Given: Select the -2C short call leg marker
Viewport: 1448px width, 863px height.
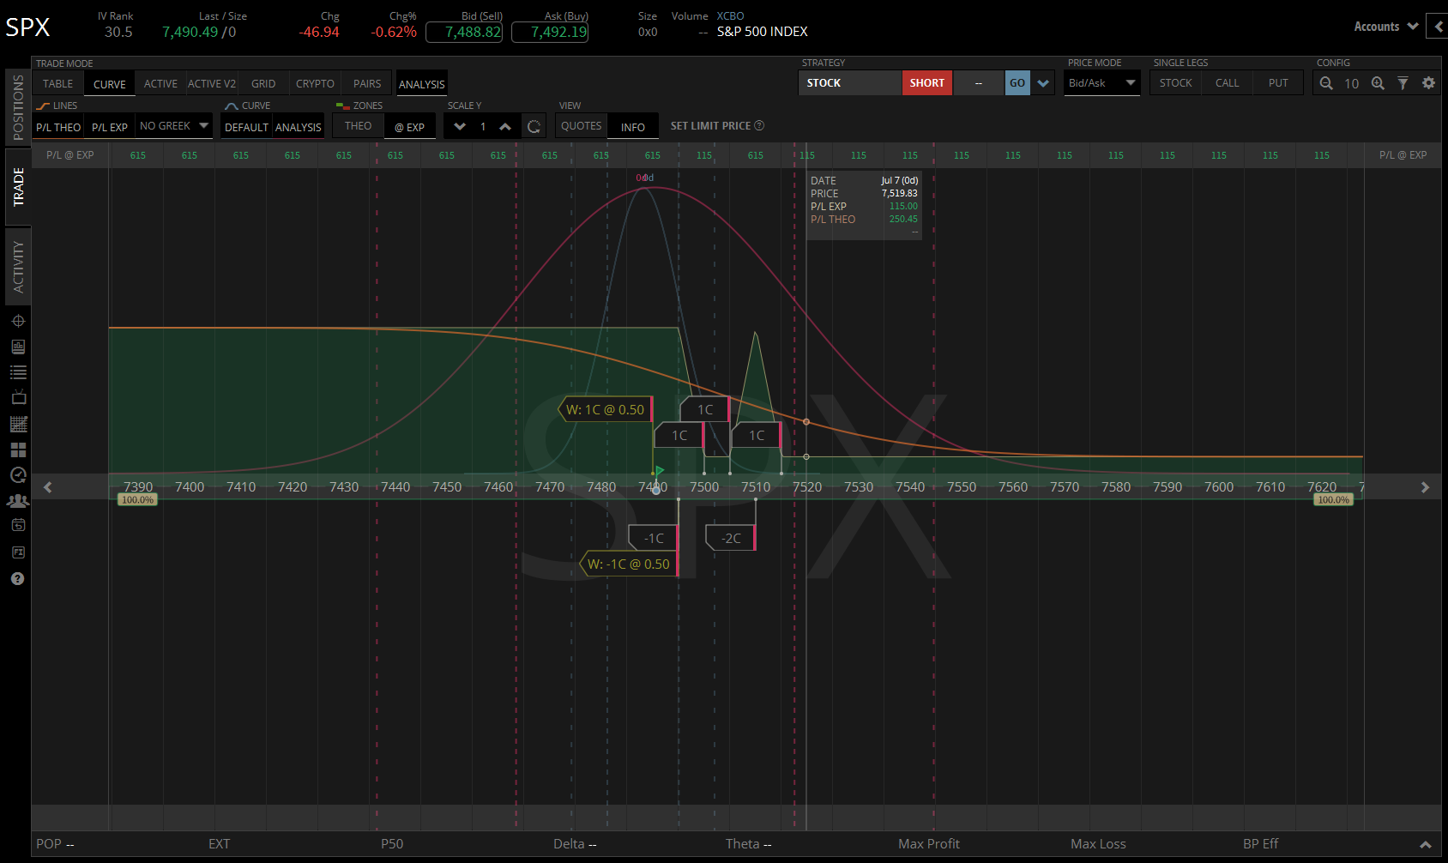Looking at the screenshot, I should tap(731, 538).
